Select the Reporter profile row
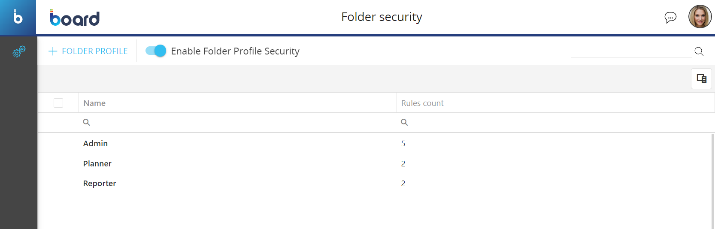Viewport: 715px width, 229px height. click(x=100, y=183)
